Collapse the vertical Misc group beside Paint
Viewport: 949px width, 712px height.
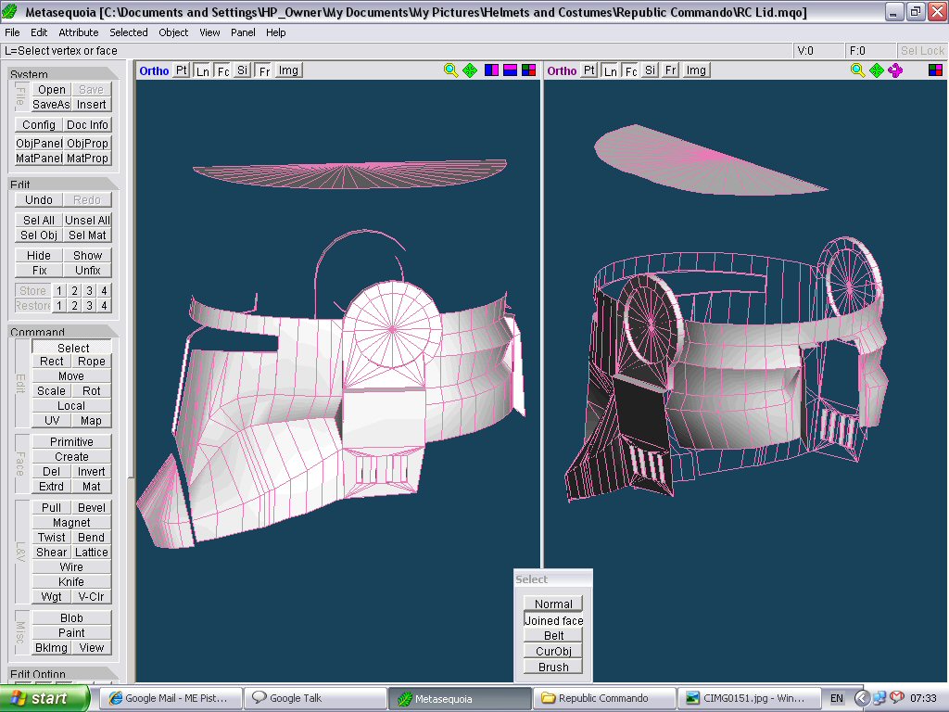[x=20, y=632]
